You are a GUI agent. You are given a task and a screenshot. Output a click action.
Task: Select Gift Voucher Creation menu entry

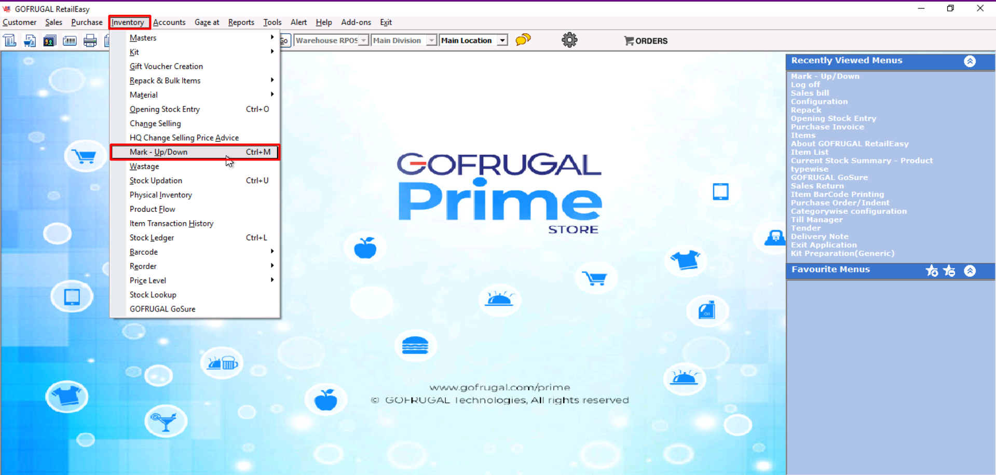coord(195,66)
